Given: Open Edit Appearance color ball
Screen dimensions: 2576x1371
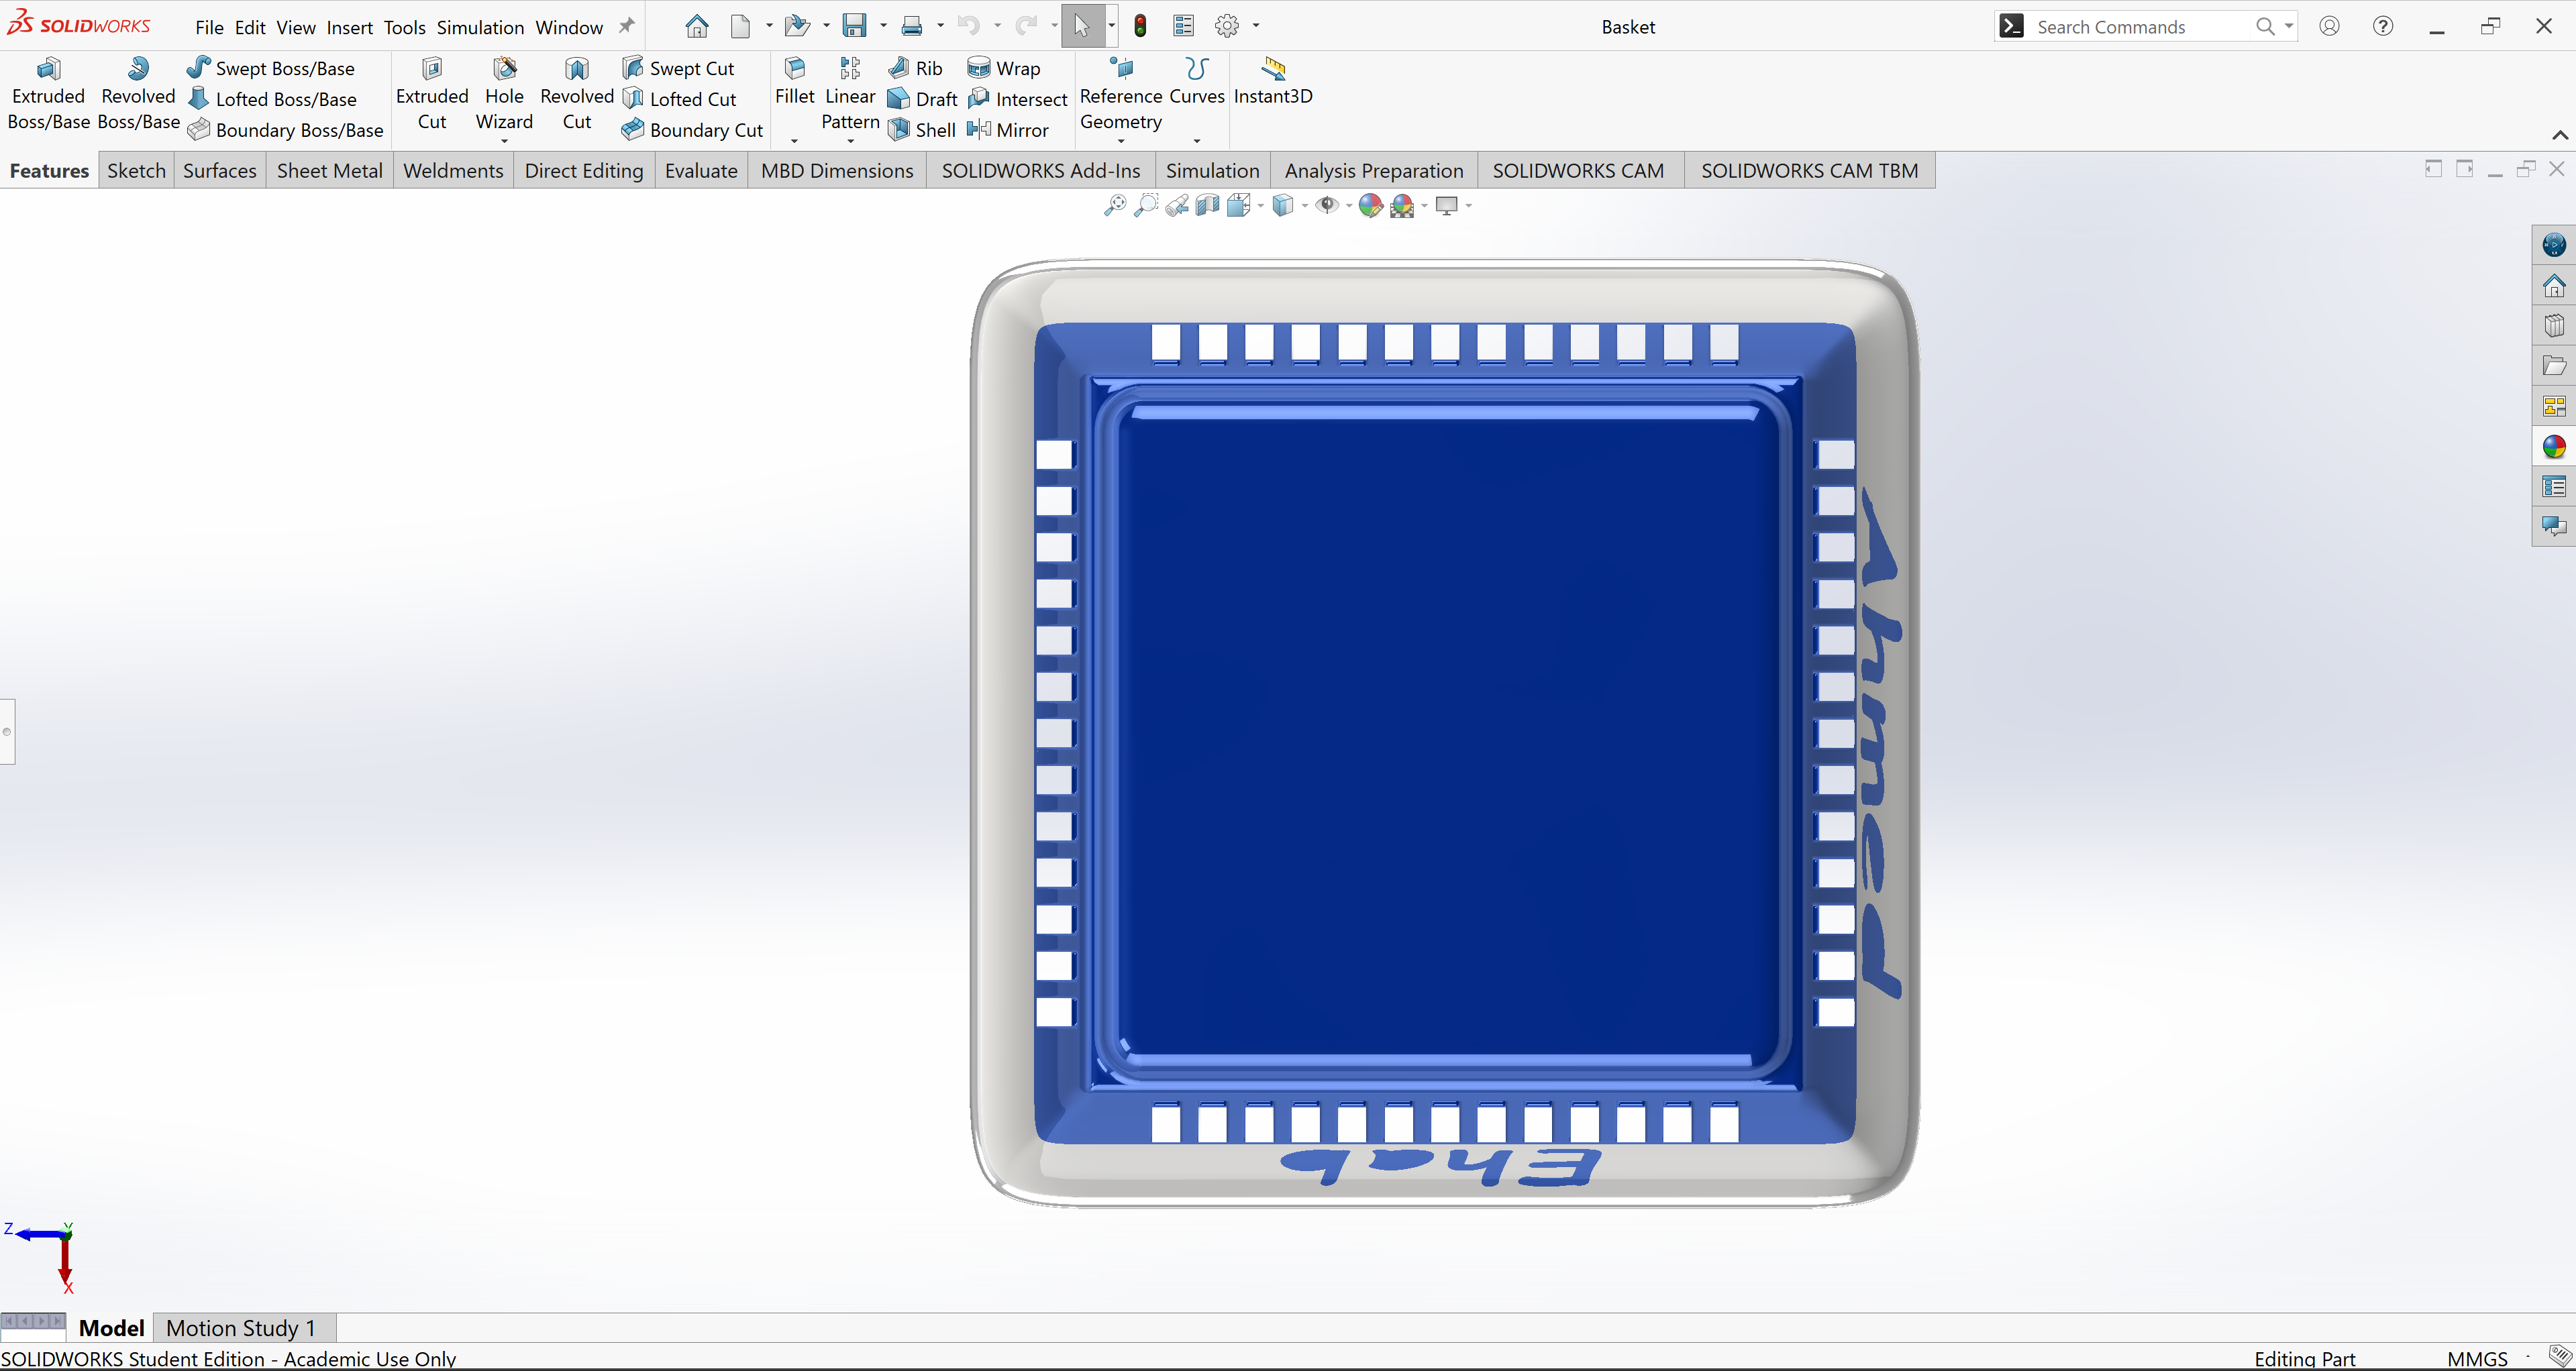Looking at the screenshot, I should (1370, 205).
